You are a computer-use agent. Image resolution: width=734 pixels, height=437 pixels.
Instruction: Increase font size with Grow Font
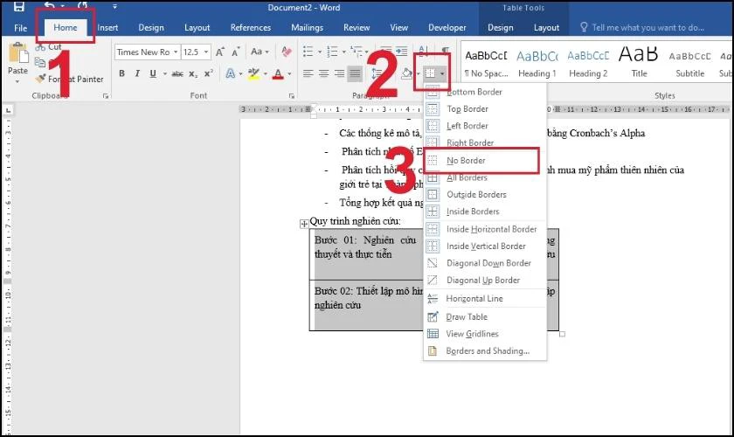(x=219, y=52)
